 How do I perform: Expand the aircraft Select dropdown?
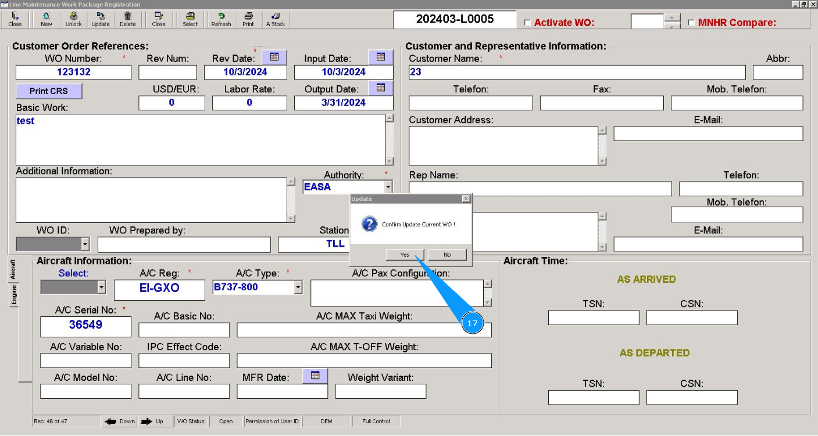(x=102, y=287)
